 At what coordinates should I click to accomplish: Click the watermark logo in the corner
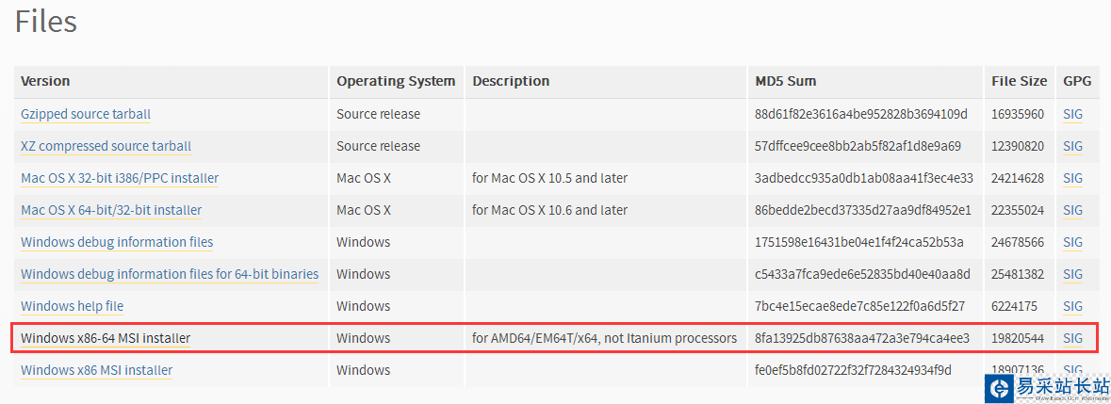[x=1046, y=388]
